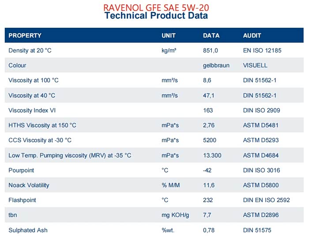Click the HTHS Viscosity at 150 °C label

coord(42,126)
